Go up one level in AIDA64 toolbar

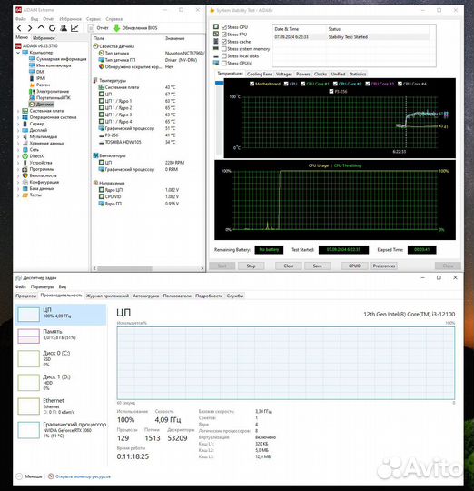tap(41, 27)
